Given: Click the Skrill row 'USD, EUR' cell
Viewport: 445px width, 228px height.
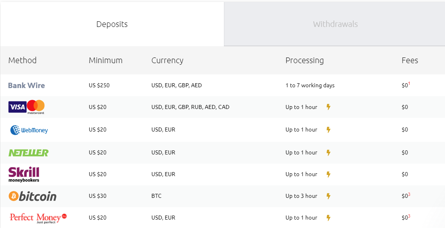Looking at the screenshot, I should pyautogui.click(x=163, y=175).
